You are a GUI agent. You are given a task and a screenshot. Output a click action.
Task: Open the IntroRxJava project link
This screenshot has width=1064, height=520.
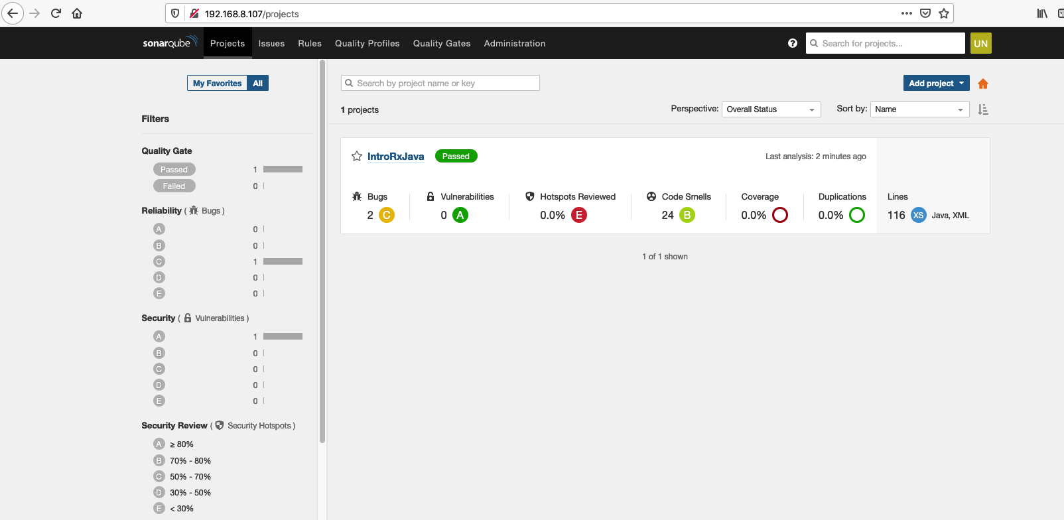(x=395, y=157)
